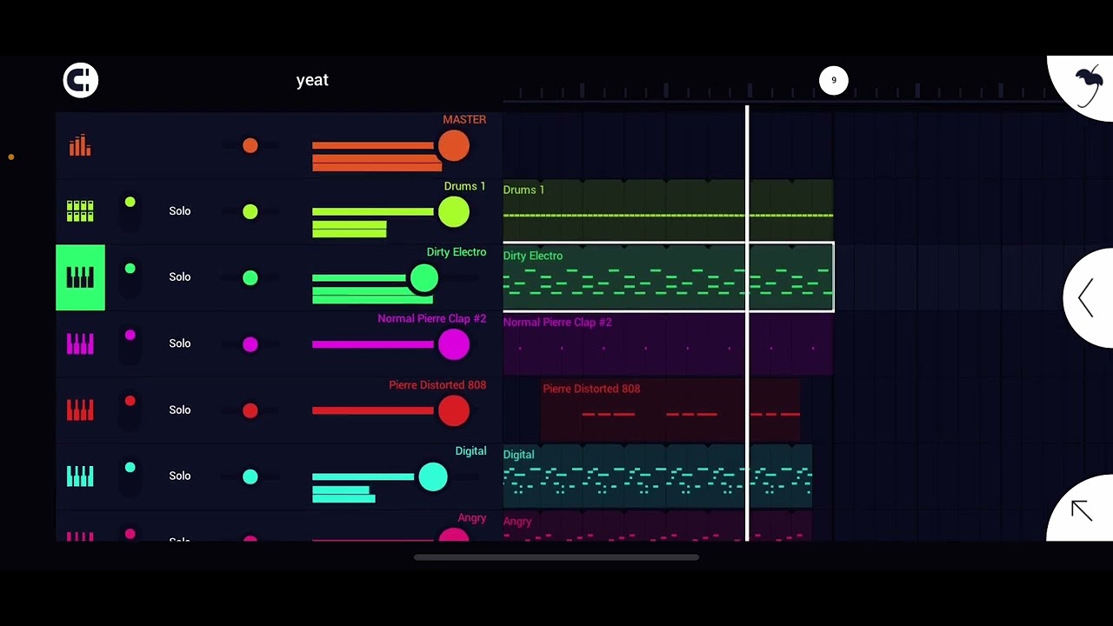
Task: Select the Normal Pierre Clap #2 playlist clip
Action: coord(668,344)
